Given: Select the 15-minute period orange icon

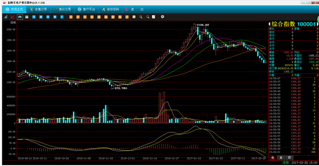Looking at the screenshot, I should point(92,17).
